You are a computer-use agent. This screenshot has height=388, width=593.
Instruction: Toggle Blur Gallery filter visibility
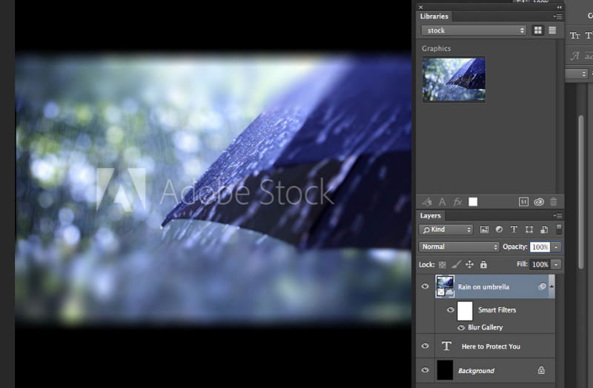[x=461, y=327]
